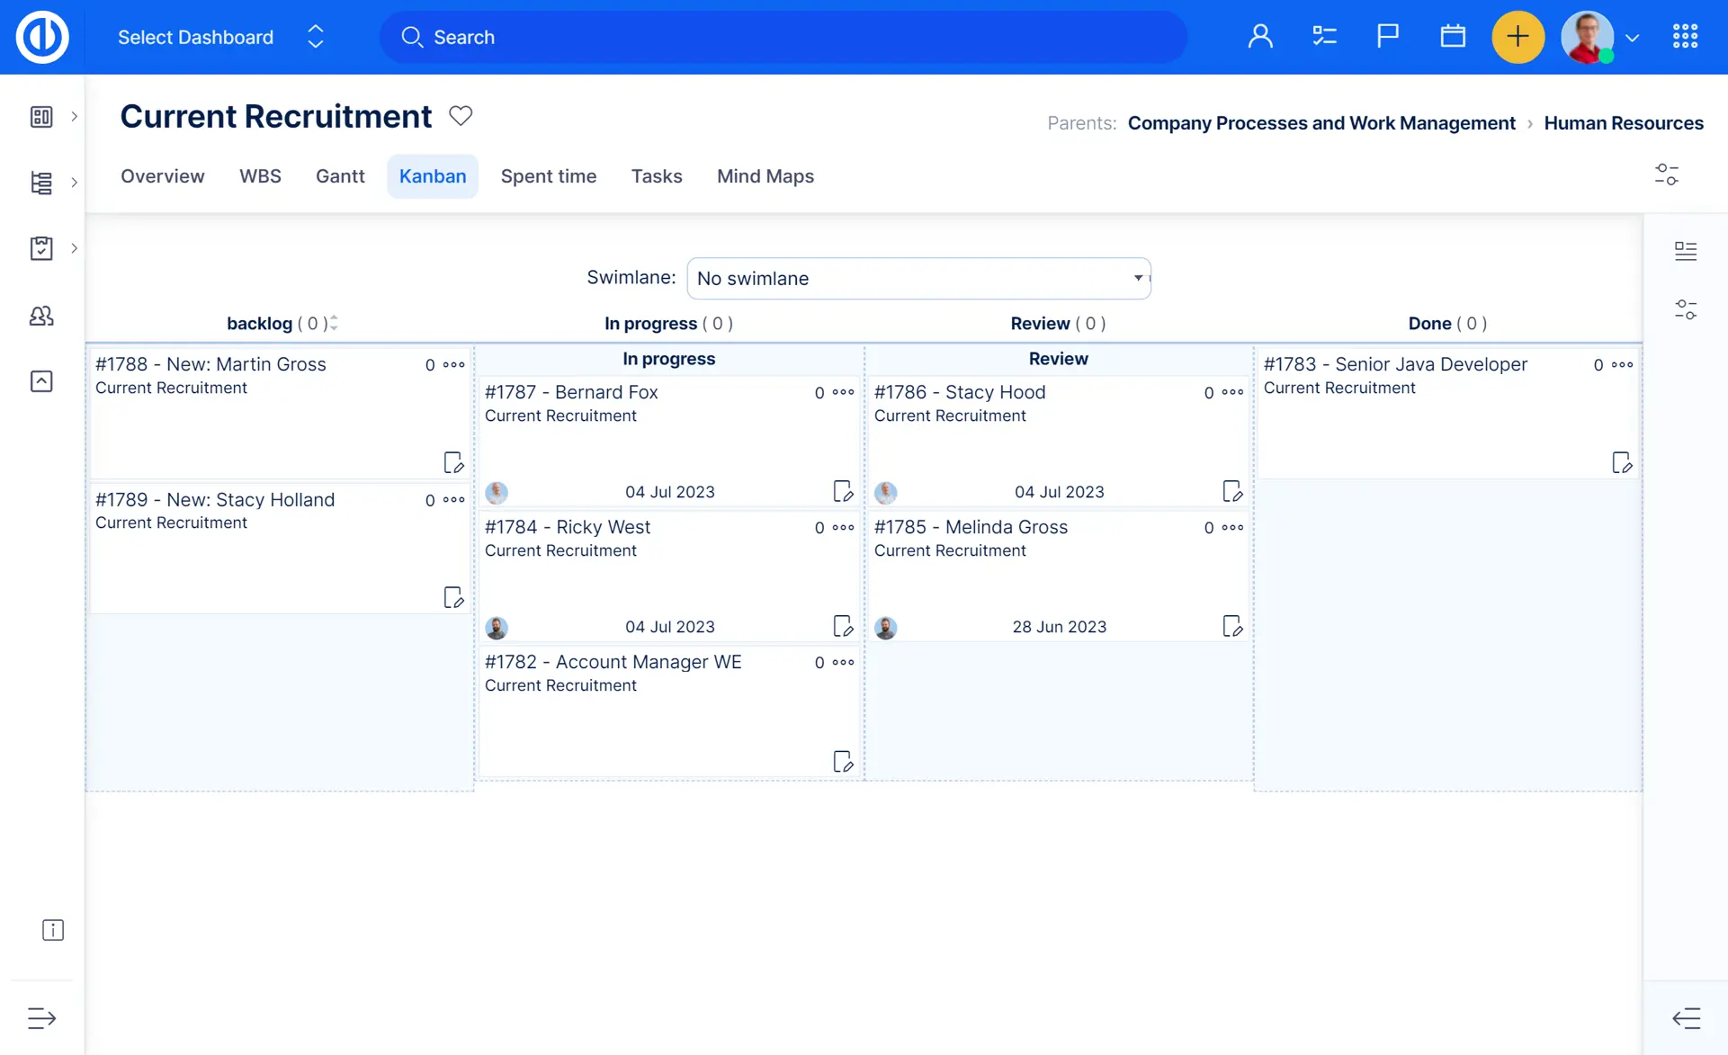Switch to the Gantt tab
The image size is (1728, 1055).
[x=340, y=176]
